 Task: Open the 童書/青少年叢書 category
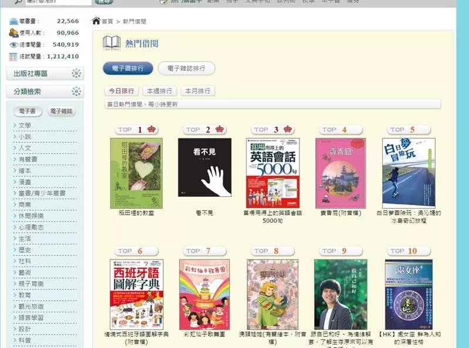(x=42, y=193)
